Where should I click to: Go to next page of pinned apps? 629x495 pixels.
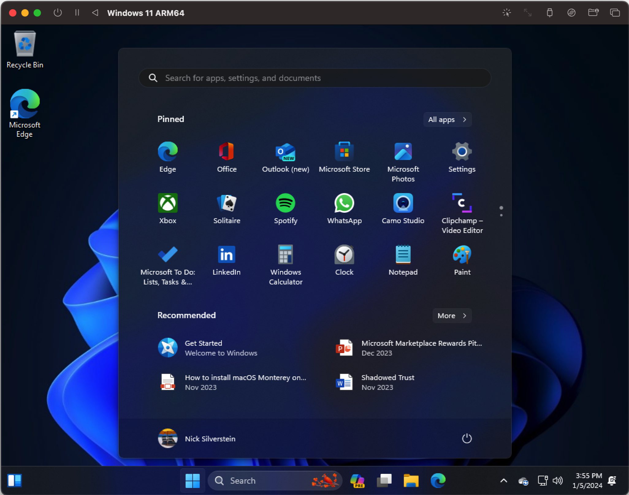click(501, 215)
